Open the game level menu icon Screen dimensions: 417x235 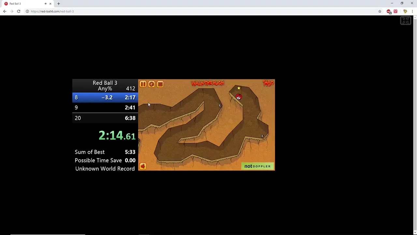pos(160,84)
